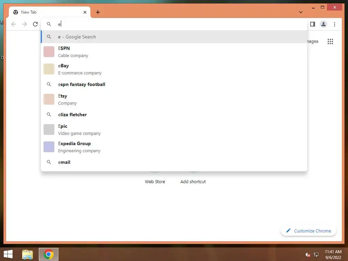Click the Epic suggestion thumbnail
This screenshot has width=348, height=261.
(x=49, y=129)
